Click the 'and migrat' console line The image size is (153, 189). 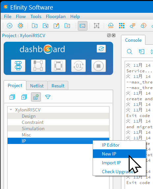coord(139,127)
